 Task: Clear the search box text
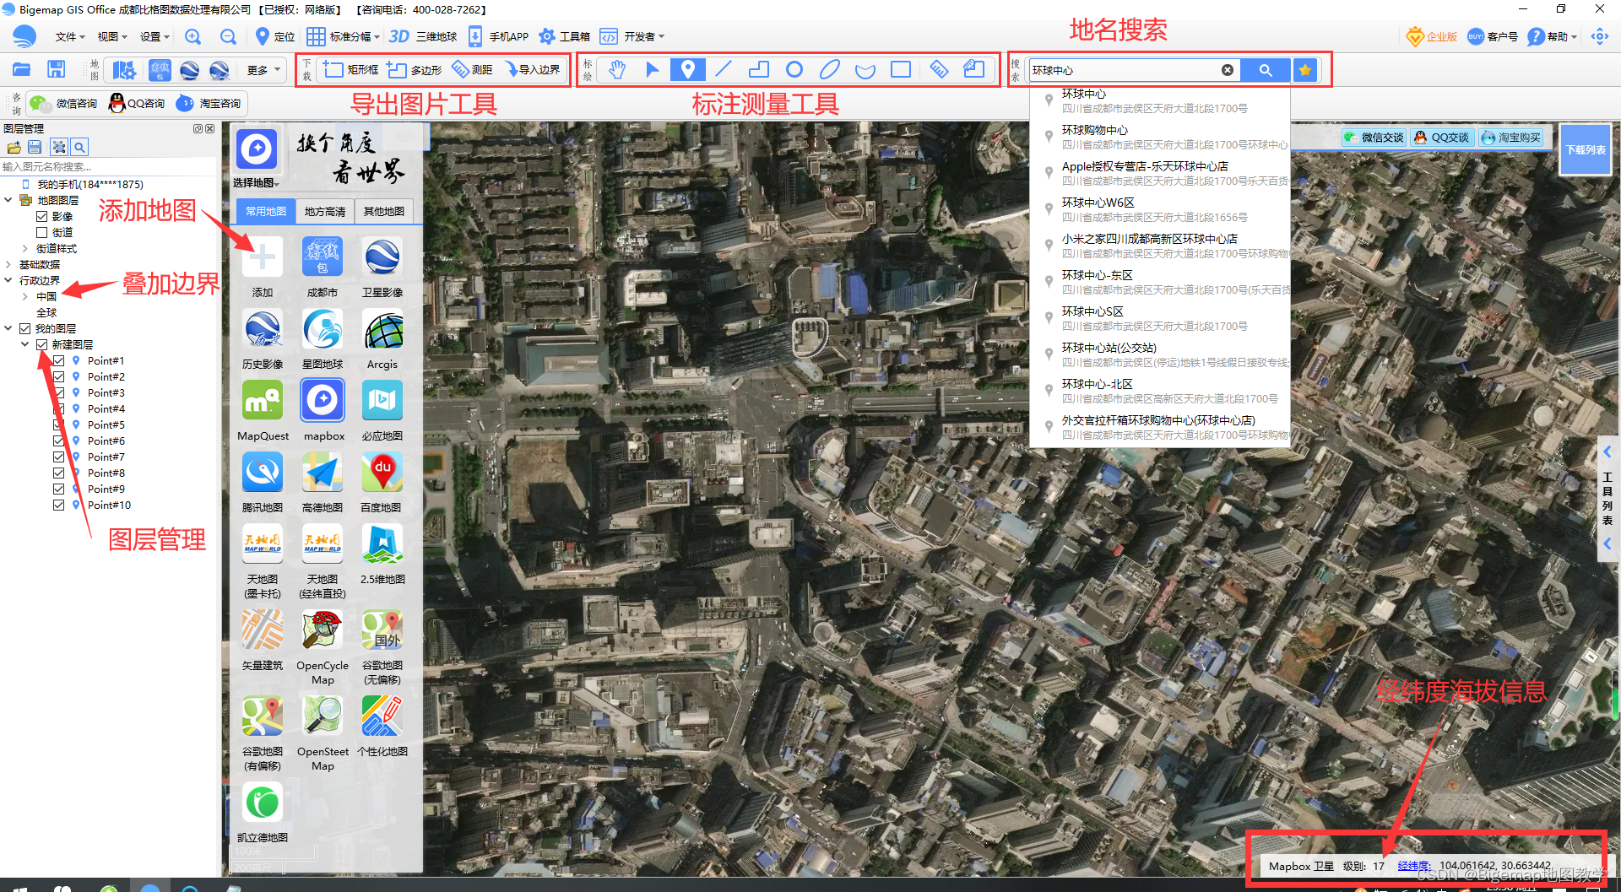(x=1227, y=70)
